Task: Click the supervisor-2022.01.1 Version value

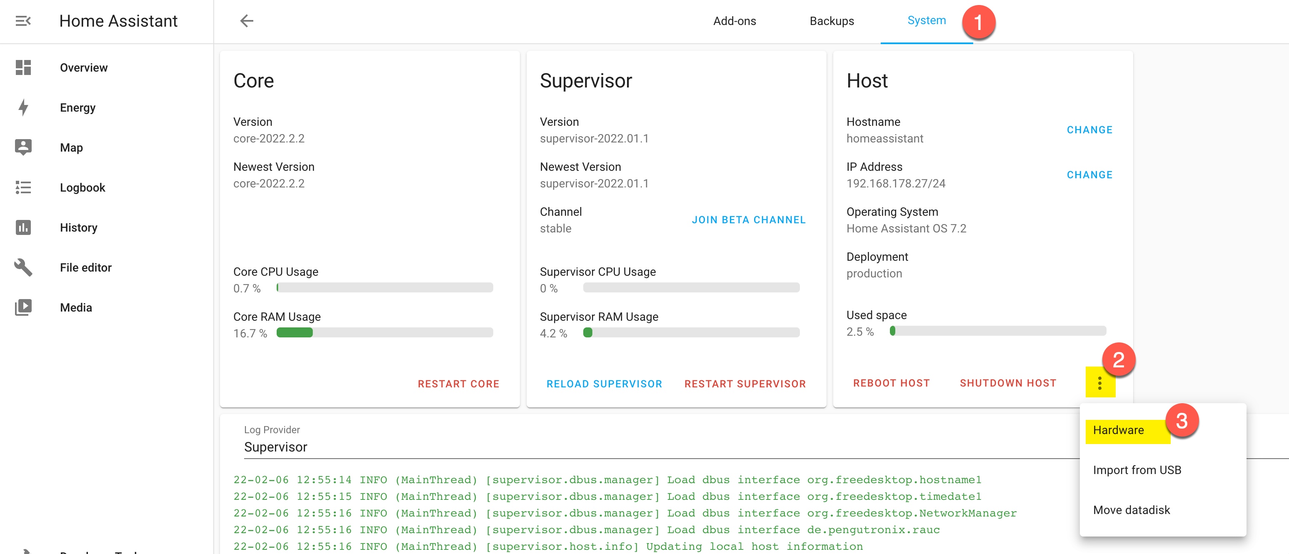Action: (x=594, y=139)
